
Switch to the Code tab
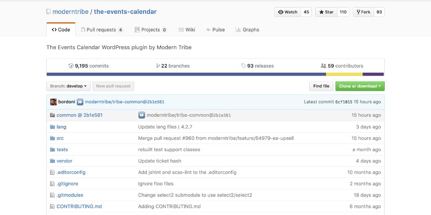click(61, 30)
